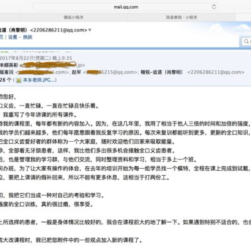Viewport: 251px width, 251px height.
Task: Click the line 我把它们当成一种对自己的考验和学习
Action: click(52, 195)
